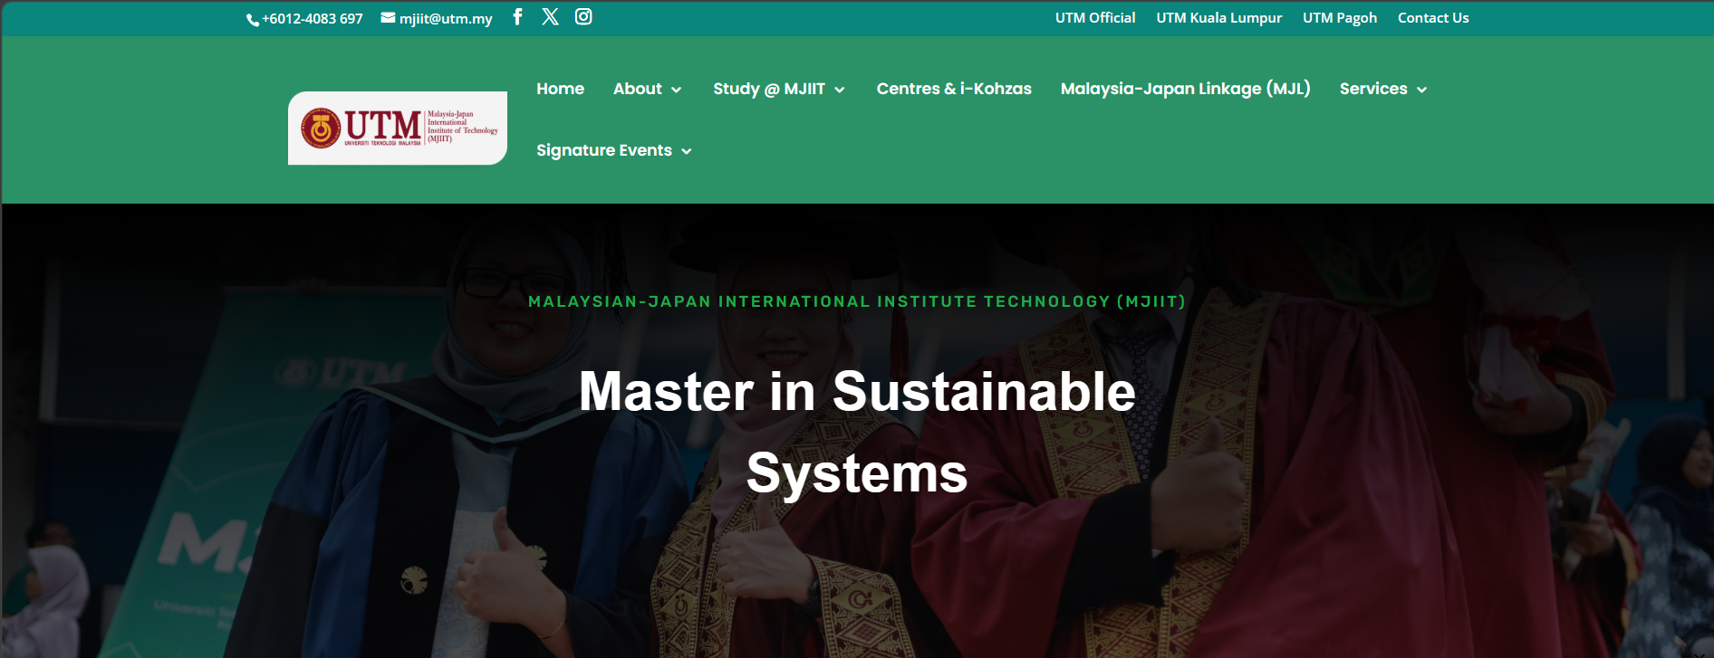1714x658 pixels.
Task: Open the X (Twitter) social icon
Action: pyautogui.click(x=550, y=17)
